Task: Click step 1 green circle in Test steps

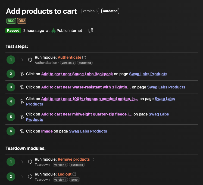Action: 11,60
